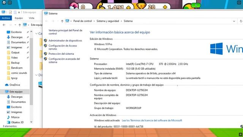The image size is (243, 137).
Task: Open address bar history dropdown in Sistema
Action: click(x=234, y=21)
